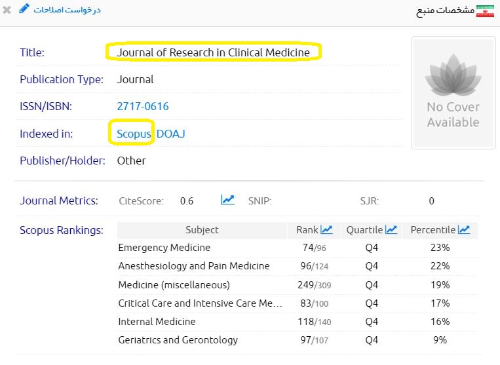Click the No Cover Available thumbnail
Viewport: 500px width, 365px height.
452,92
